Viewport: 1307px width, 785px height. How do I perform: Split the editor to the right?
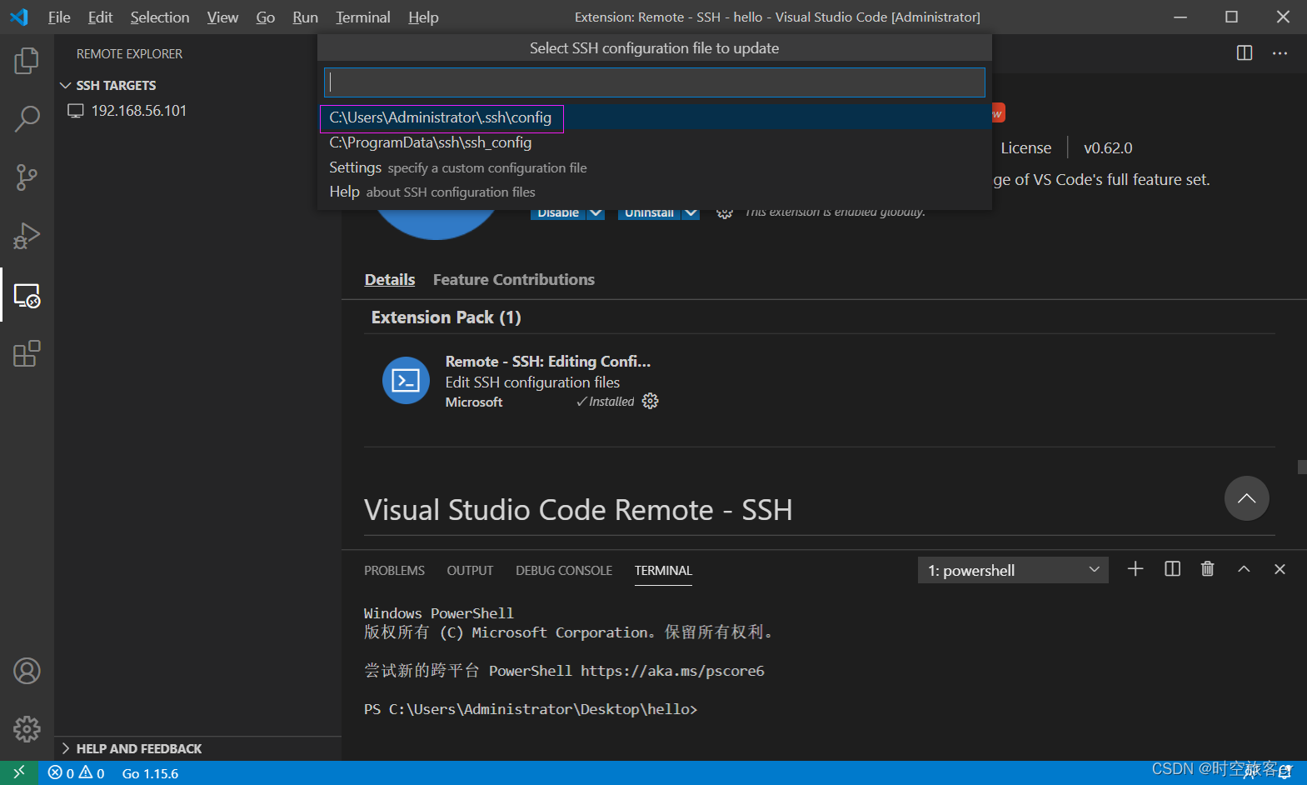pyautogui.click(x=1245, y=53)
